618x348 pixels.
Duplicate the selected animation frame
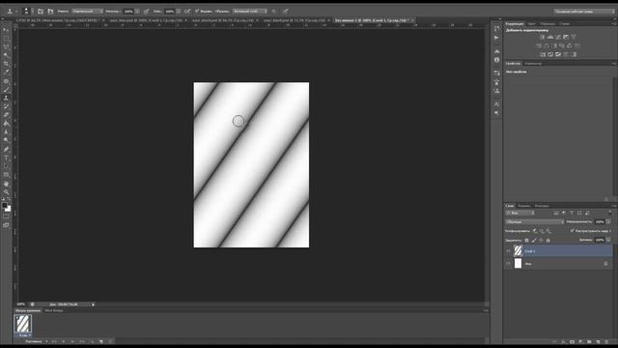click(x=101, y=341)
